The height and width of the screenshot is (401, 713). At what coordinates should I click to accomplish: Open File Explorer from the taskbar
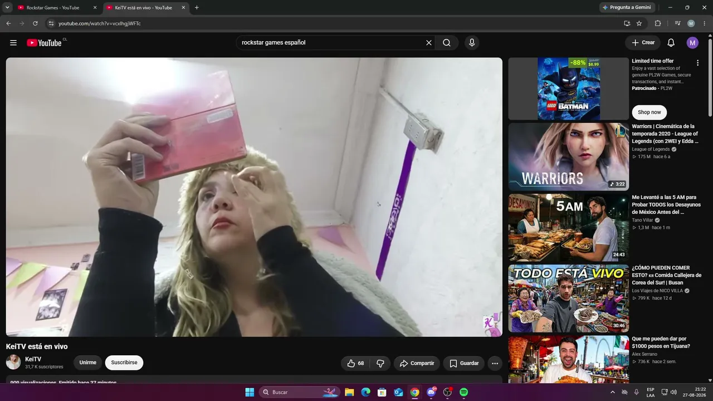pyautogui.click(x=349, y=392)
